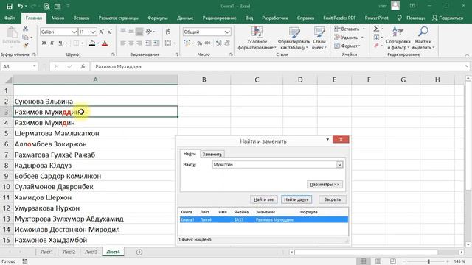Click the dialog help question mark
The width and height of the screenshot is (472, 265).
(x=327, y=140)
